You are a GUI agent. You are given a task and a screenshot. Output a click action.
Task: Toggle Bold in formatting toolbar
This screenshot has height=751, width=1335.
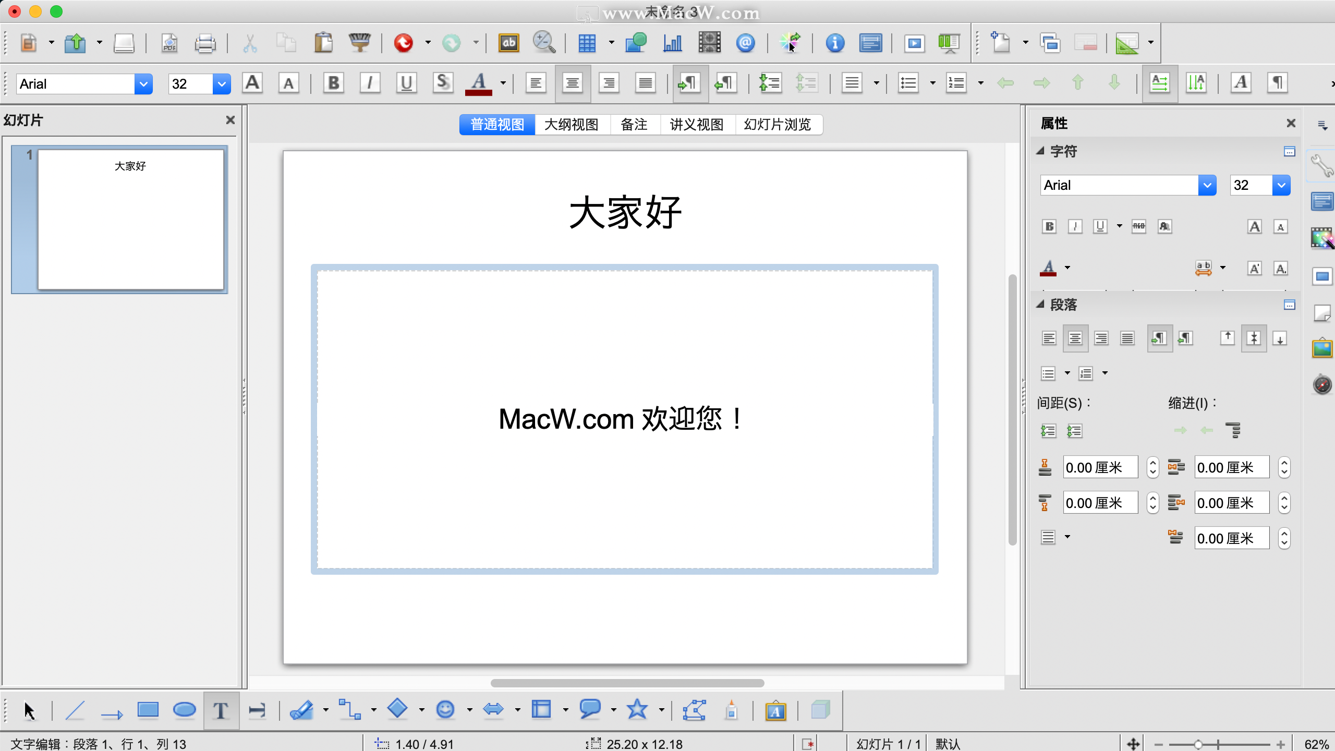[334, 83]
